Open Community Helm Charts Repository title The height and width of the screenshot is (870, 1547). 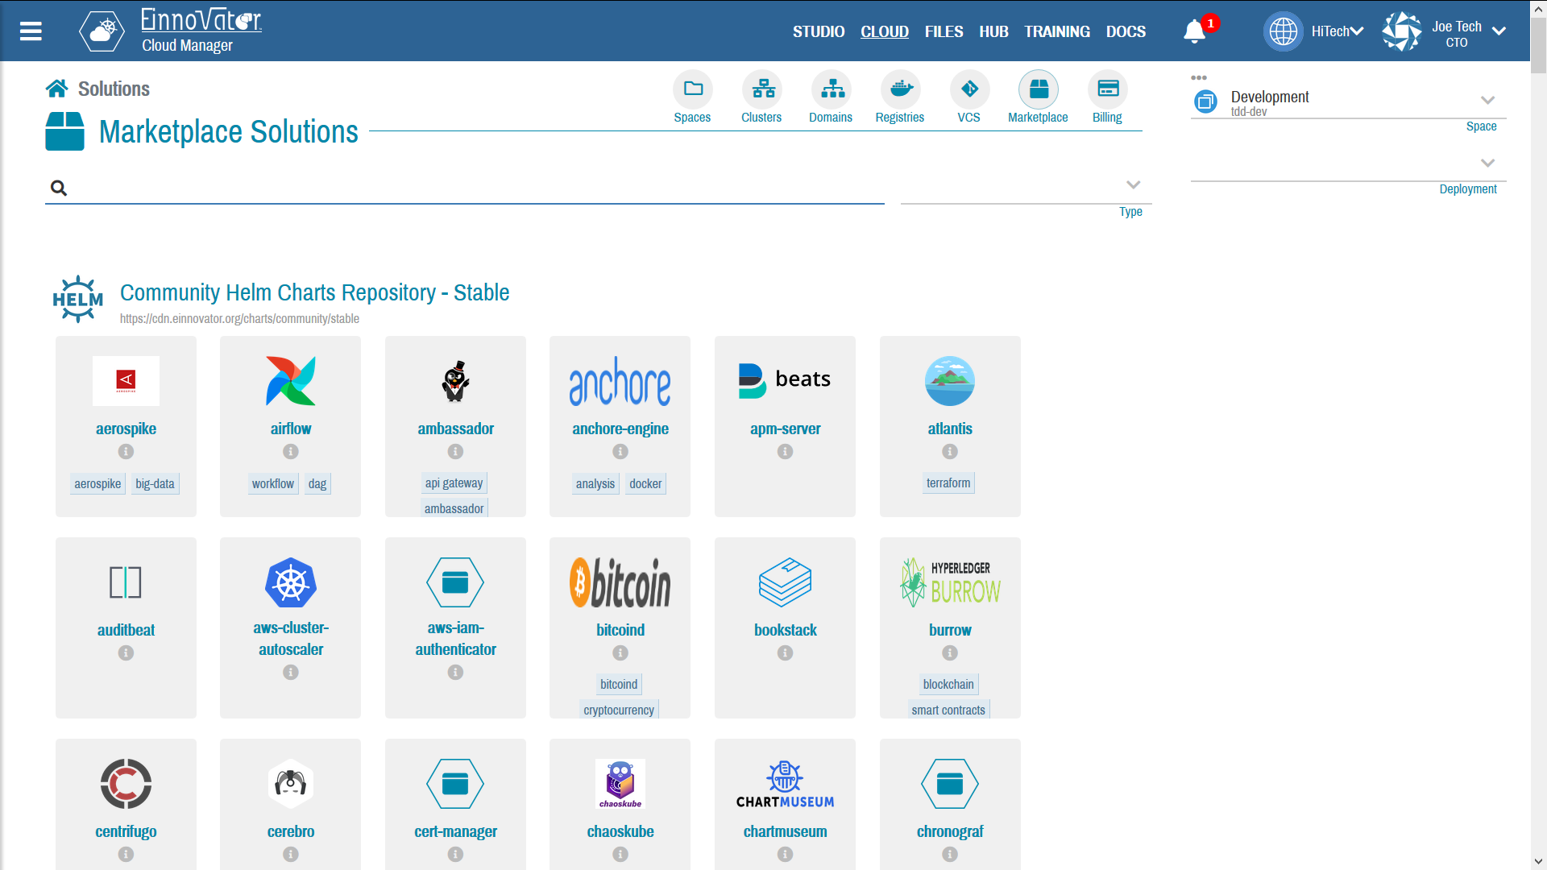click(315, 292)
